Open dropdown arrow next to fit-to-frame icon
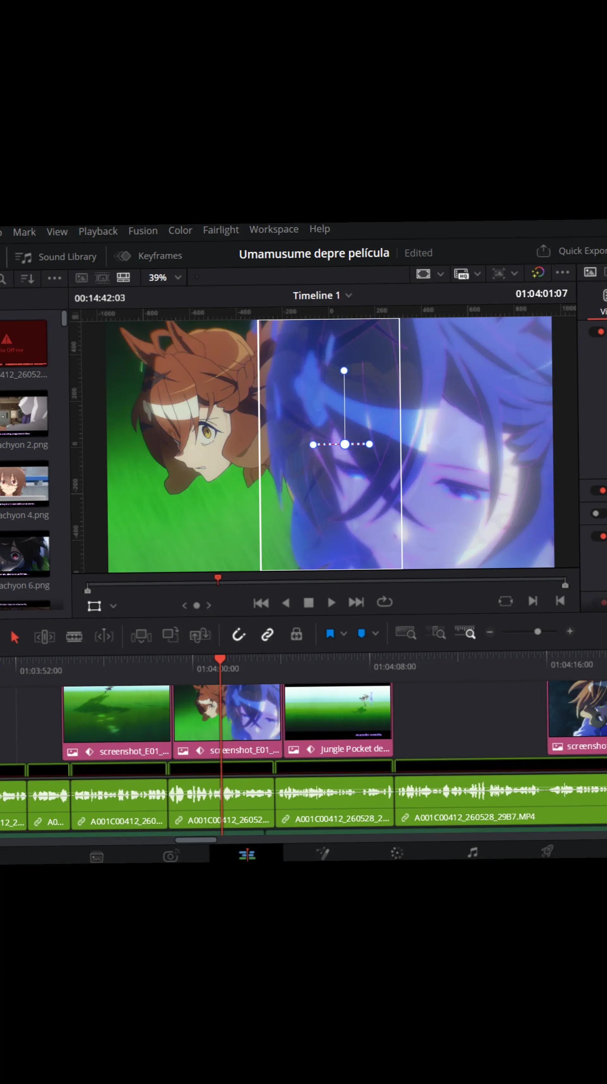This screenshot has height=1084, width=607. (440, 274)
